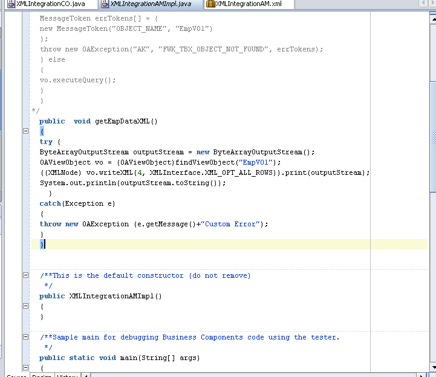
Task: Collapse the getEmpDataXML method block
Action: 25,131
